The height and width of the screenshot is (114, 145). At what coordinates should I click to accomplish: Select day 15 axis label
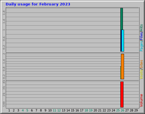point(72,110)
